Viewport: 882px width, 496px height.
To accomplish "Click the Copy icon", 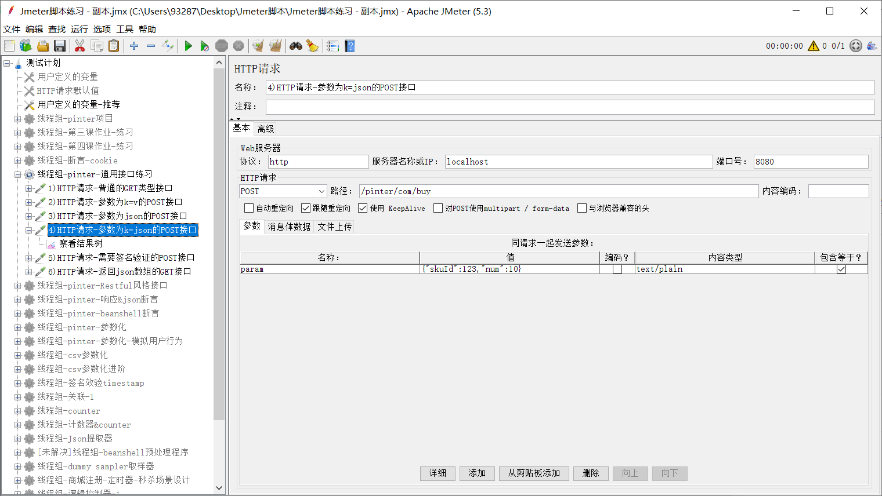I will [97, 46].
